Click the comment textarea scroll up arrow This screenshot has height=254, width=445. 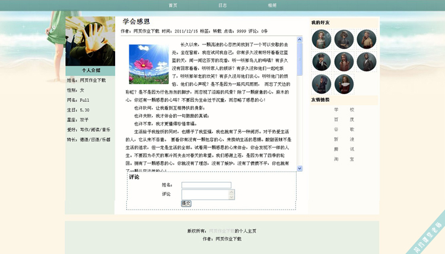(231, 192)
